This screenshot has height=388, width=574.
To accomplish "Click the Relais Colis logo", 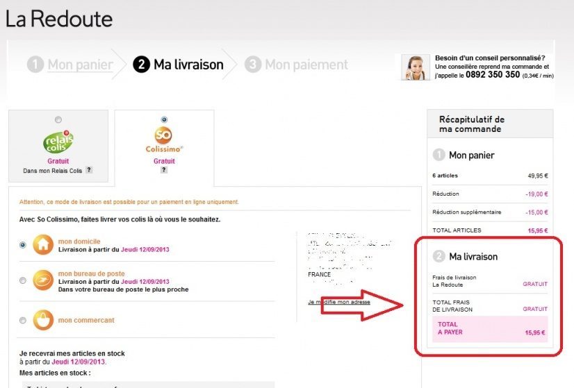I will [x=58, y=141].
